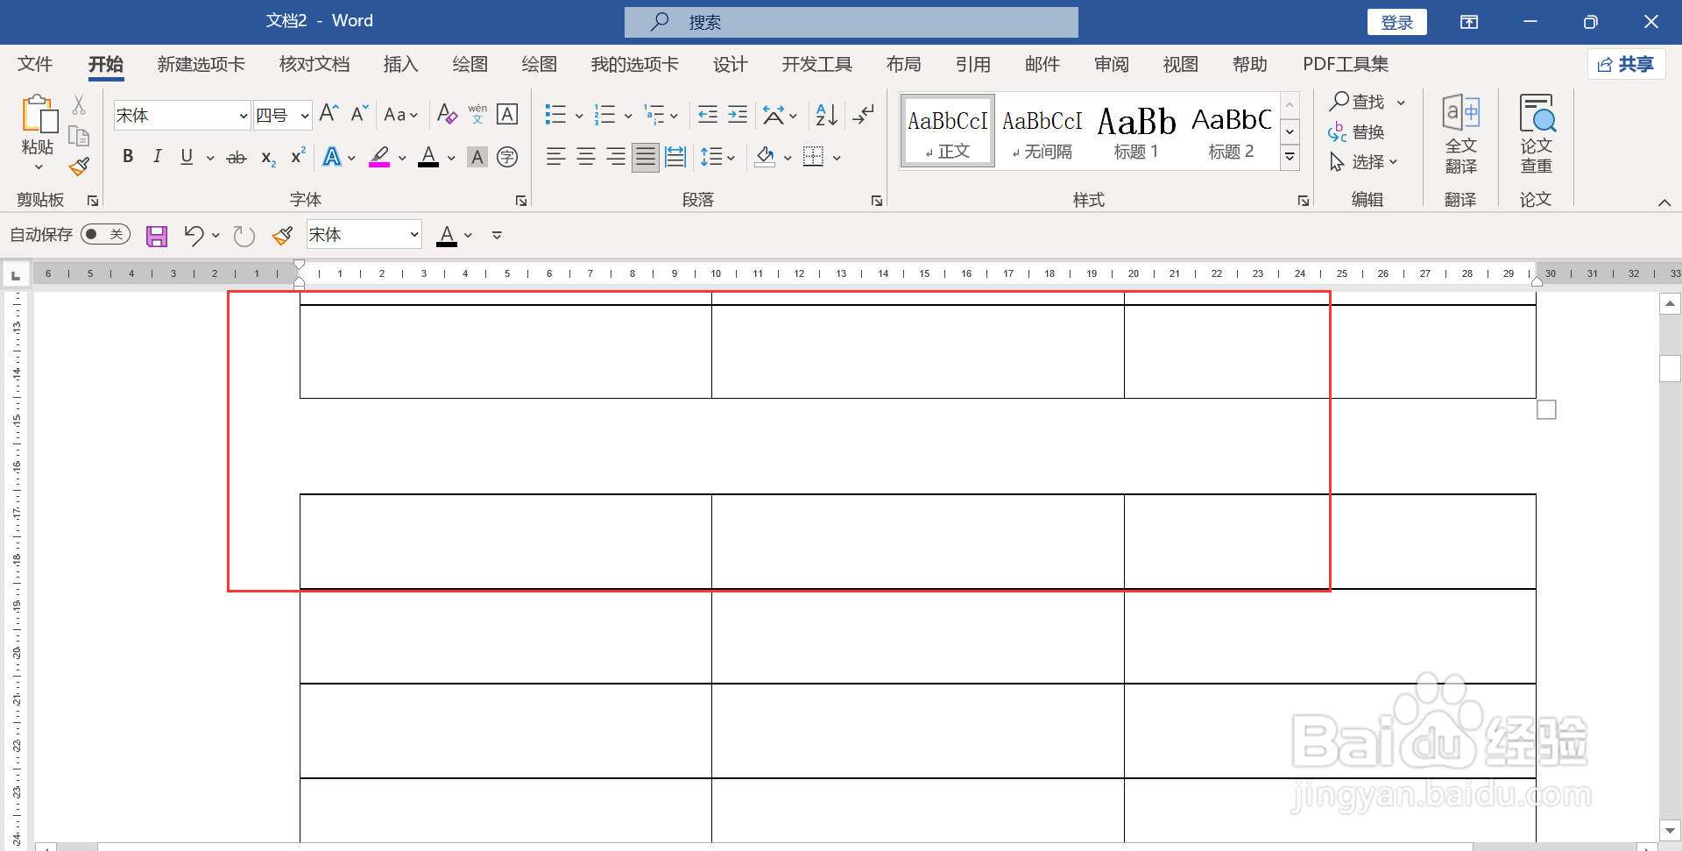Image resolution: width=1682 pixels, height=851 pixels.
Task: Open Find (查找) dropdown arrow
Action: 1401,103
